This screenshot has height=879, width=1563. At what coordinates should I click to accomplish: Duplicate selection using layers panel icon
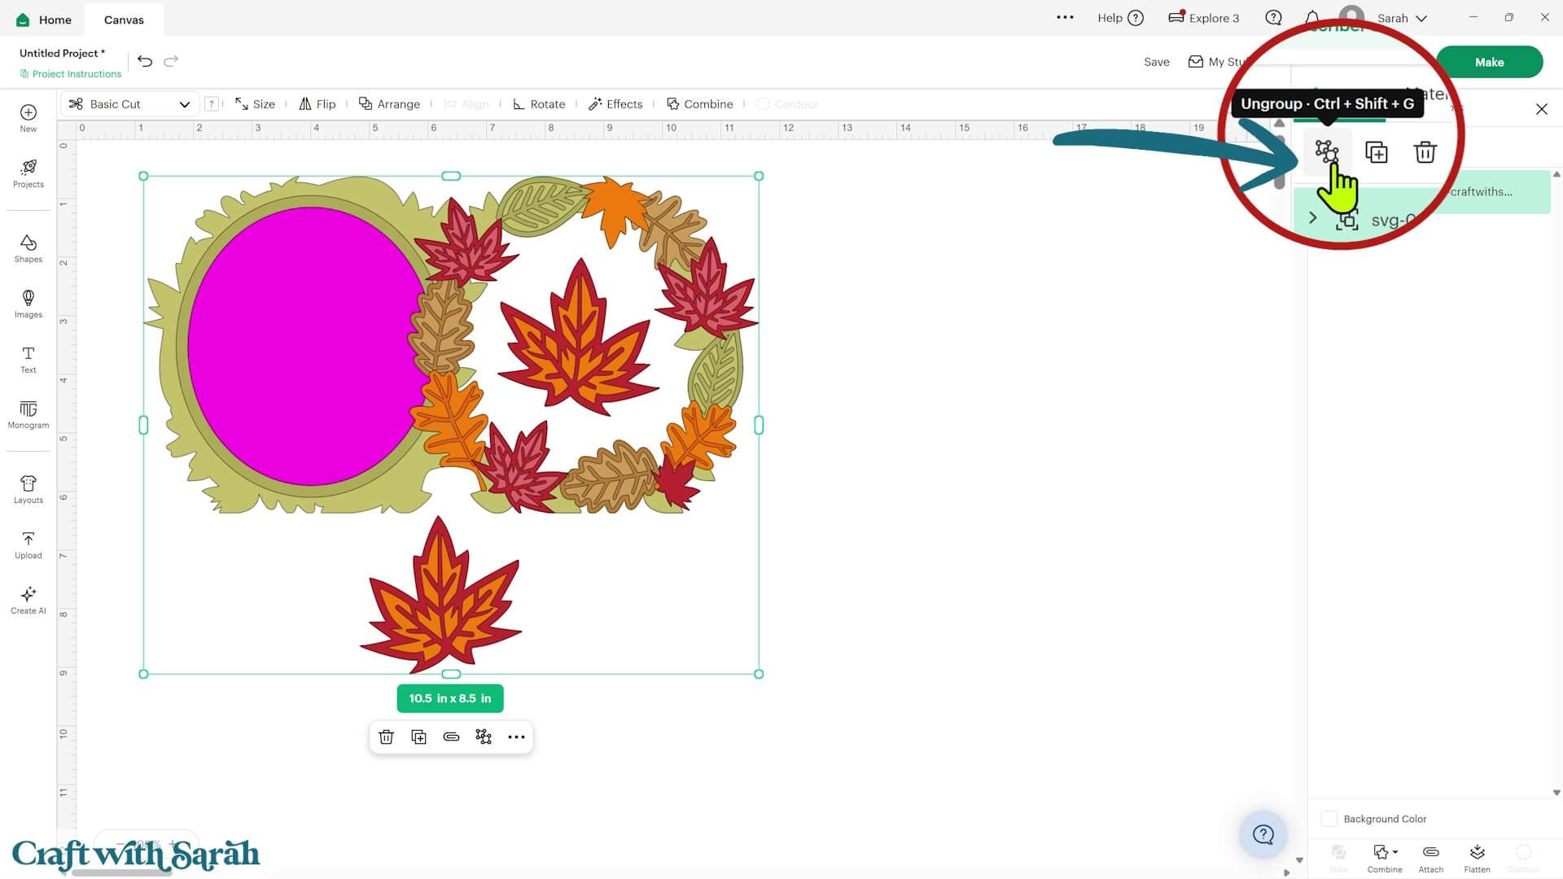point(1377,152)
